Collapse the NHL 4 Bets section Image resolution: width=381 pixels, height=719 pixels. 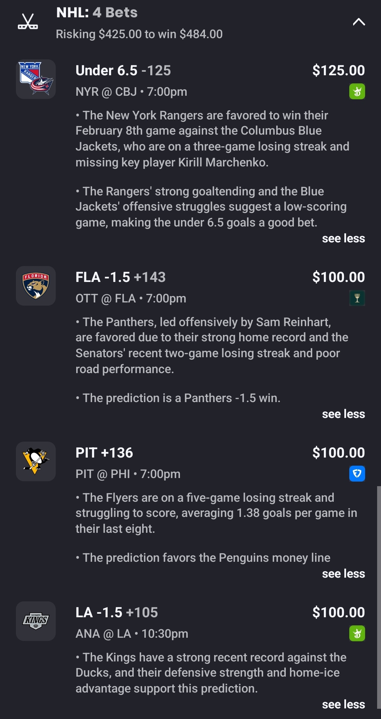click(359, 22)
